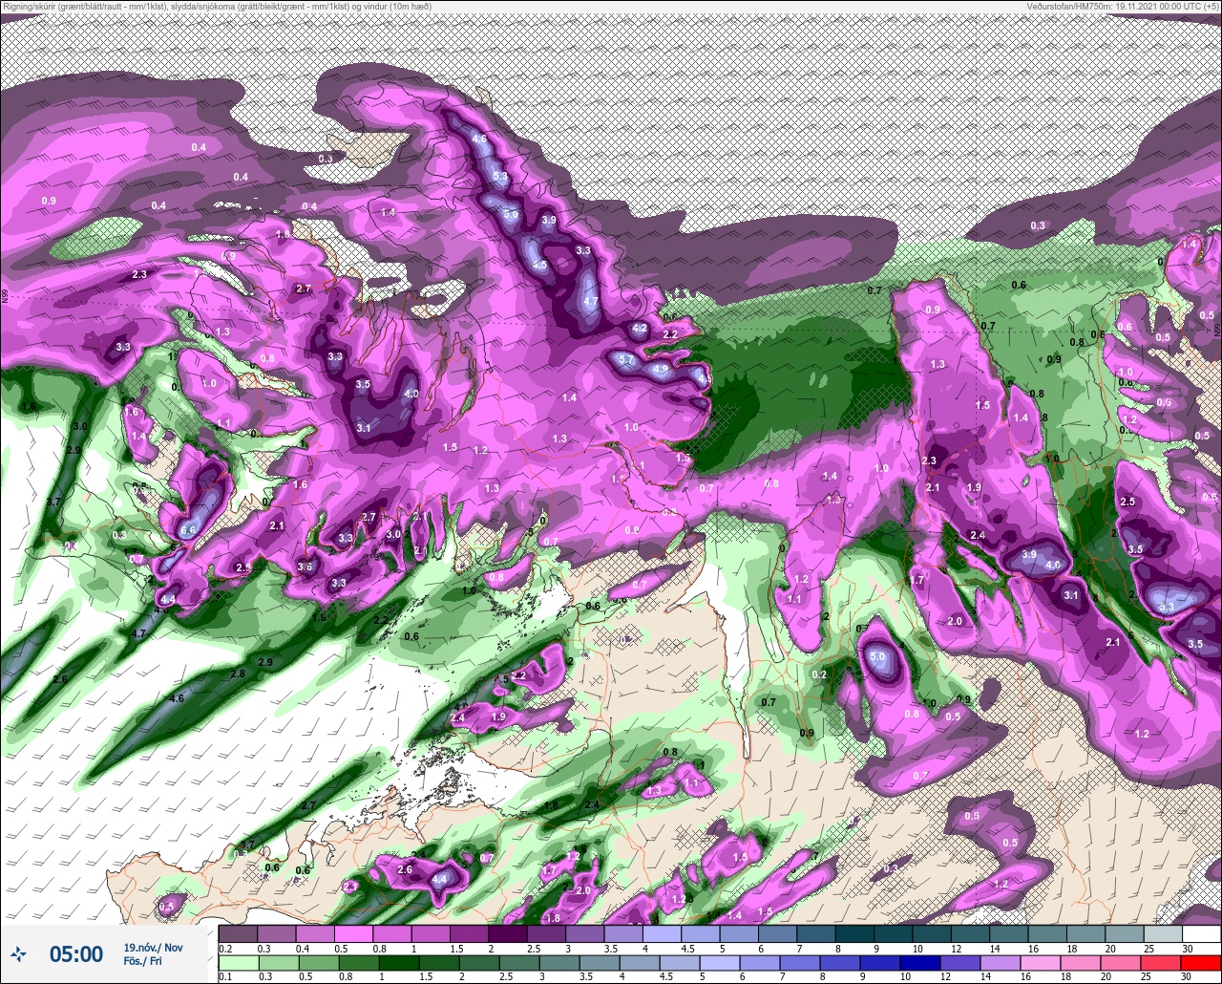Viewport: 1222px width, 984px height.
Task: Select the white 30 swatch in the purple legend row
Action: [1202, 933]
